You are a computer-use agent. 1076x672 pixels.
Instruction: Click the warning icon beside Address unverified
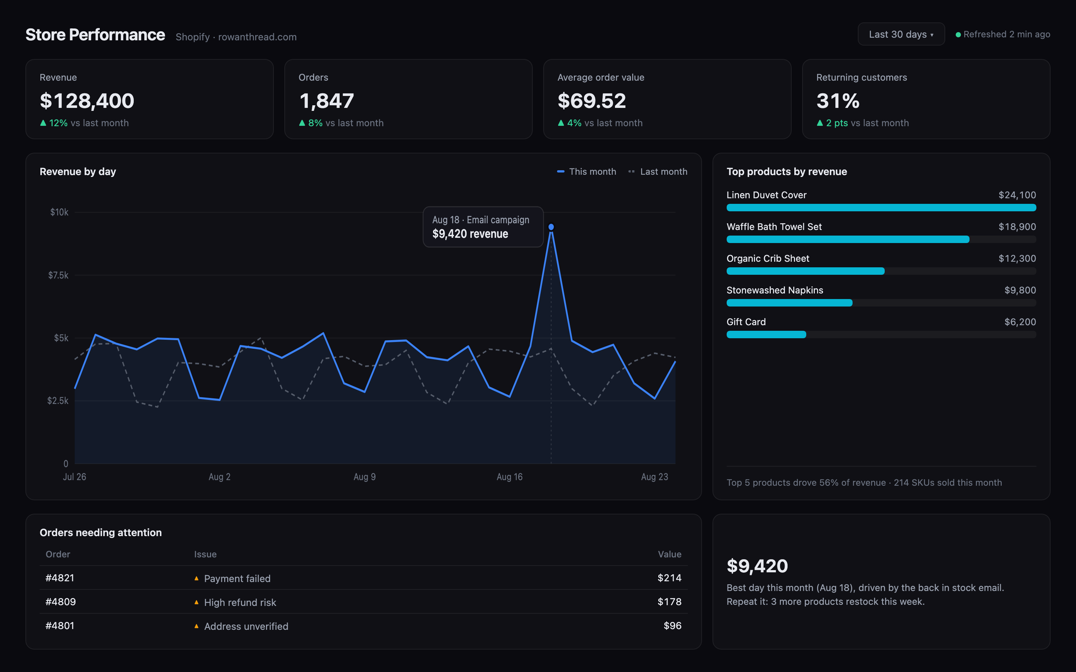(197, 626)
